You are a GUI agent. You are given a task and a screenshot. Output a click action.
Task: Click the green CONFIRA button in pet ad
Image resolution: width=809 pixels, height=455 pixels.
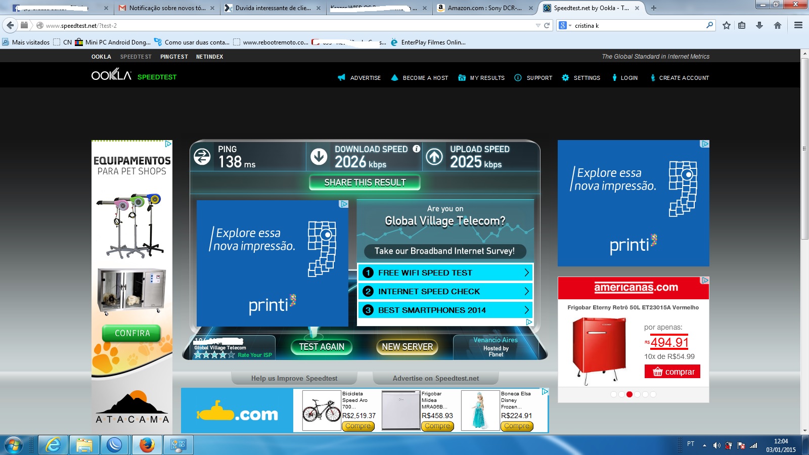[132, 333]
